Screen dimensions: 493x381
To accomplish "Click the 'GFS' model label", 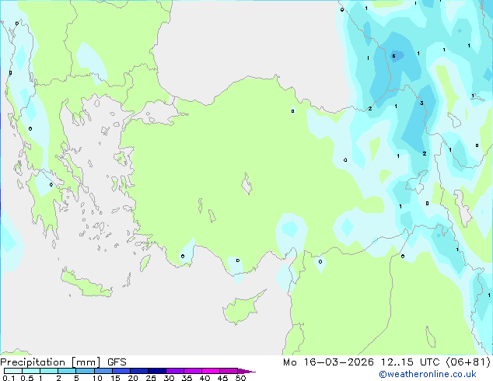I will pos(117,362).
